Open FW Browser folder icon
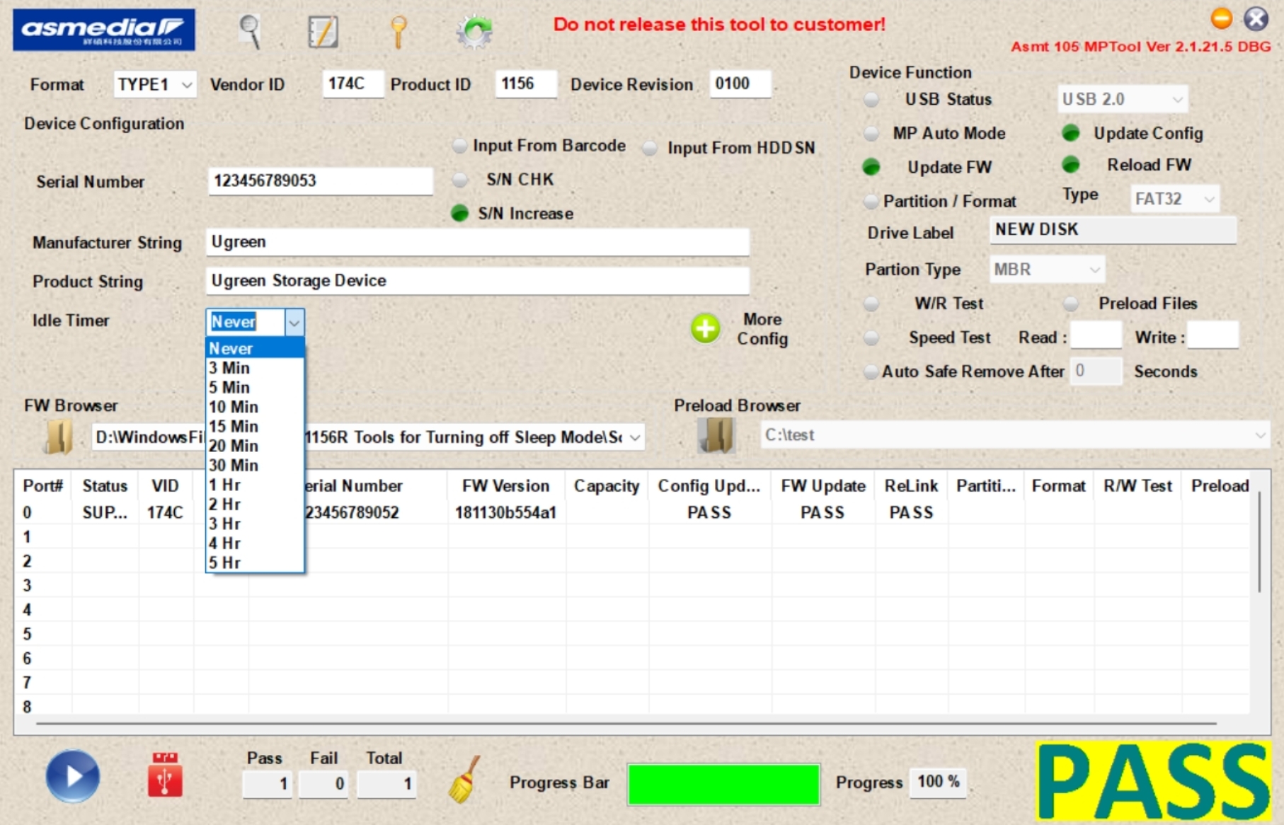Screen dimensions: 1284x825 point(59,437)
